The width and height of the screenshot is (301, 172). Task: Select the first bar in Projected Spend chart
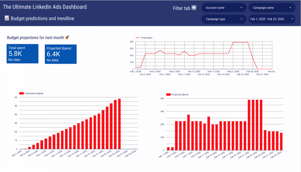(x=169, y=148)
